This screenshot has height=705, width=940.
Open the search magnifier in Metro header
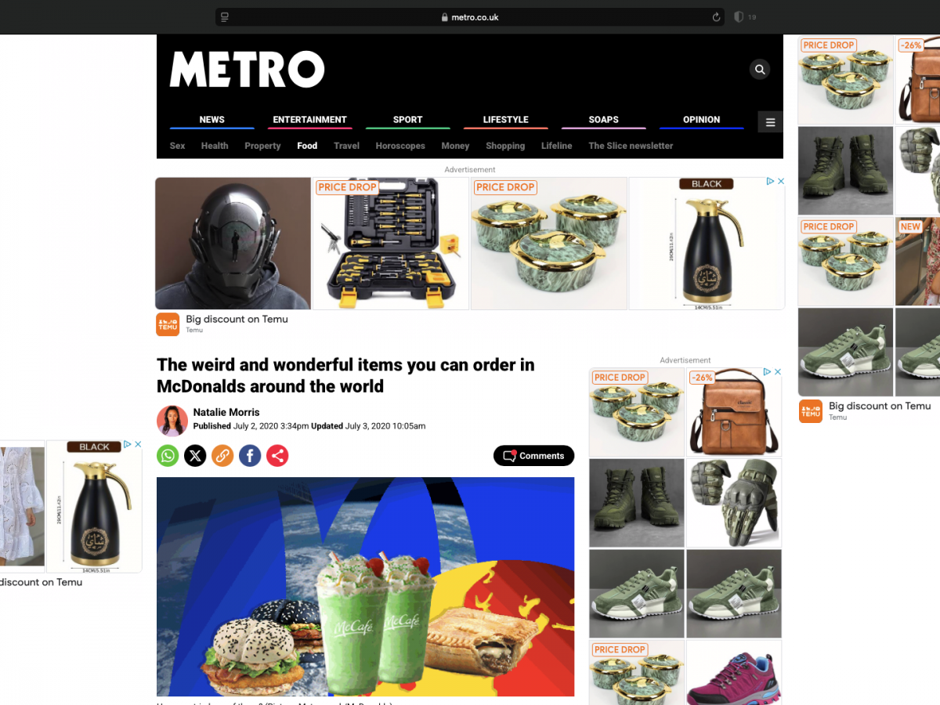(x=760, y=70)
